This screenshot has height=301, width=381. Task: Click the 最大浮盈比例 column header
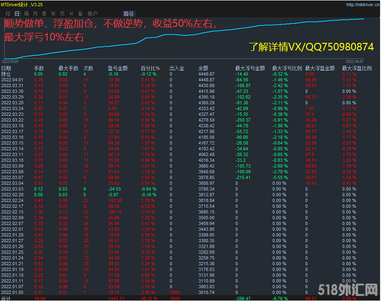click(x=357, y=68)
